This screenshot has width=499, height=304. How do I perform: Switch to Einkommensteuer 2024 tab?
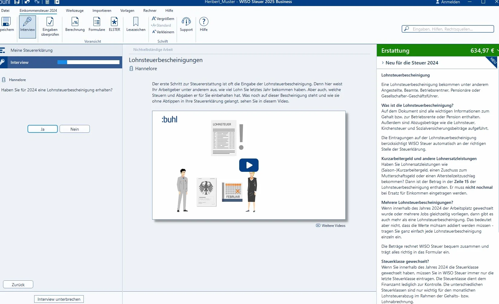point(38,11)
